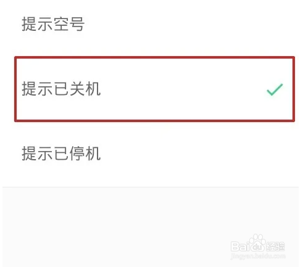
Task: Click the 经验 characters in the watermark
Action: (275, 246)
